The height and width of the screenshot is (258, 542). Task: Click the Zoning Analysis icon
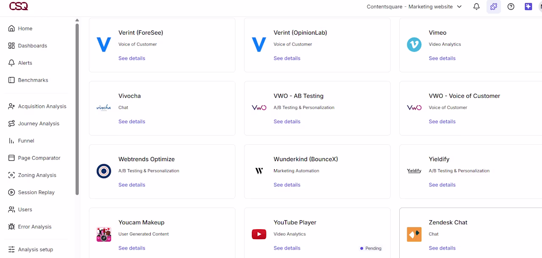[11, 175]
